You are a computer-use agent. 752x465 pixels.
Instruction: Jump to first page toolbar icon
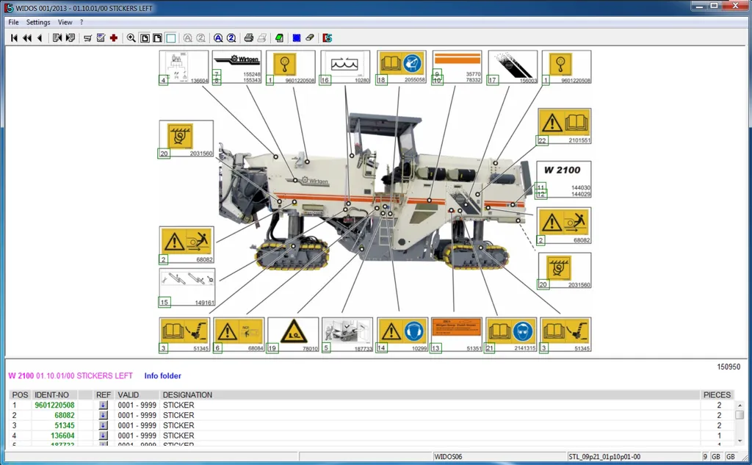coord(14,38)
